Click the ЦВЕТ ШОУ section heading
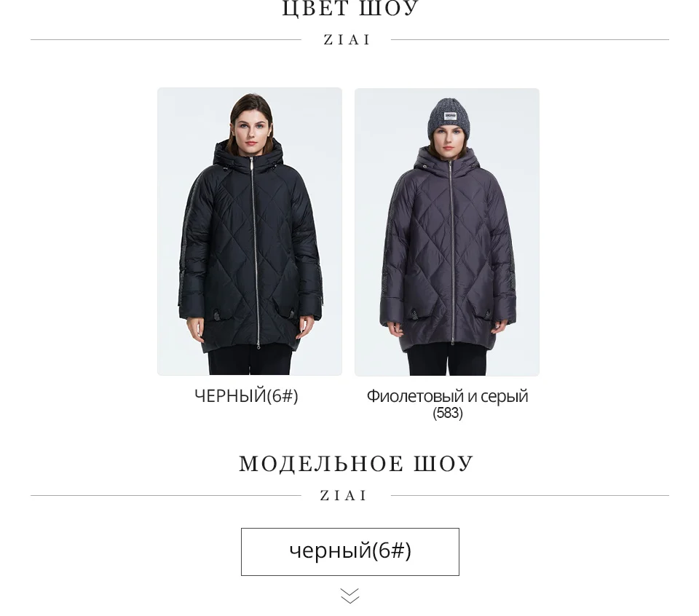Screen dimensions: 699x616 click(350, 9)
